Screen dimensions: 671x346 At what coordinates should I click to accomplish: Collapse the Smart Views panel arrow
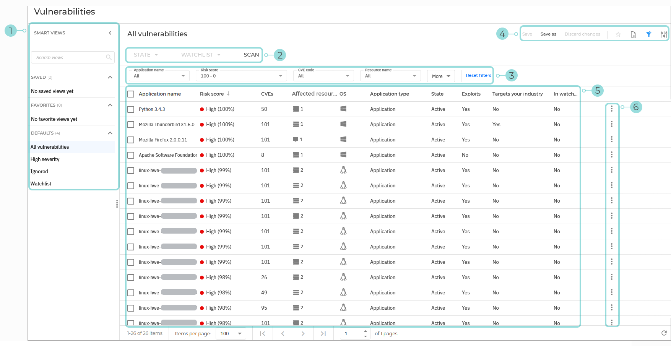point(110,33)
